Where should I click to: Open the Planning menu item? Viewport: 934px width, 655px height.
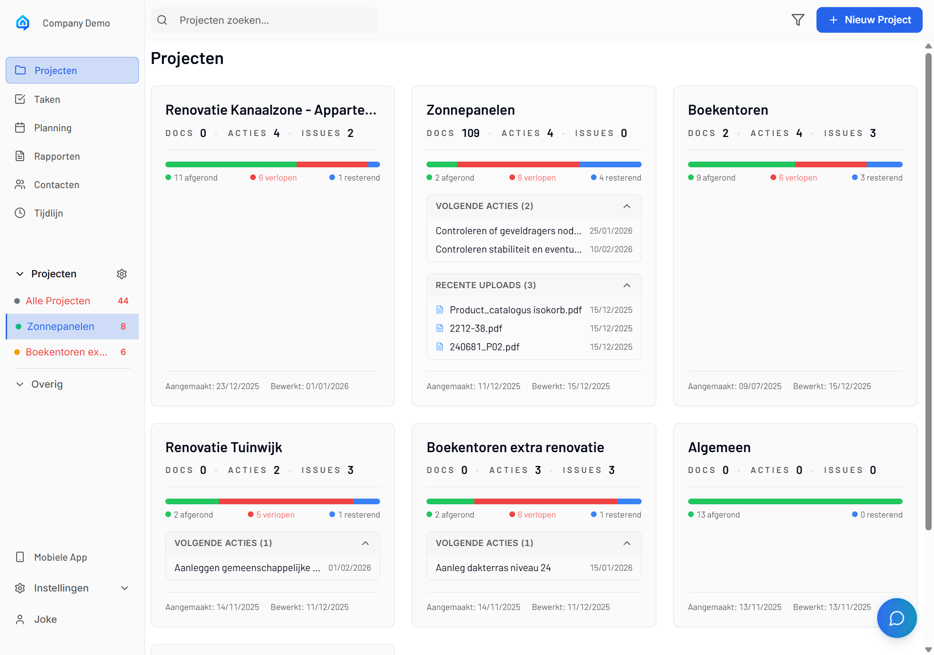point(53,128)
